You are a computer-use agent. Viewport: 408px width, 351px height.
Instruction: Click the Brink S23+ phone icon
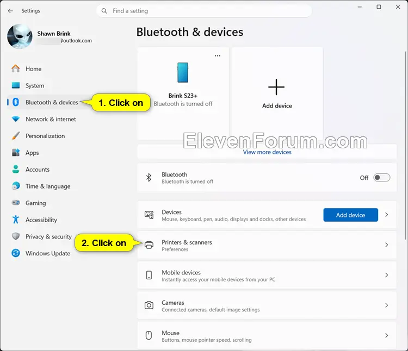coord(183,72)
